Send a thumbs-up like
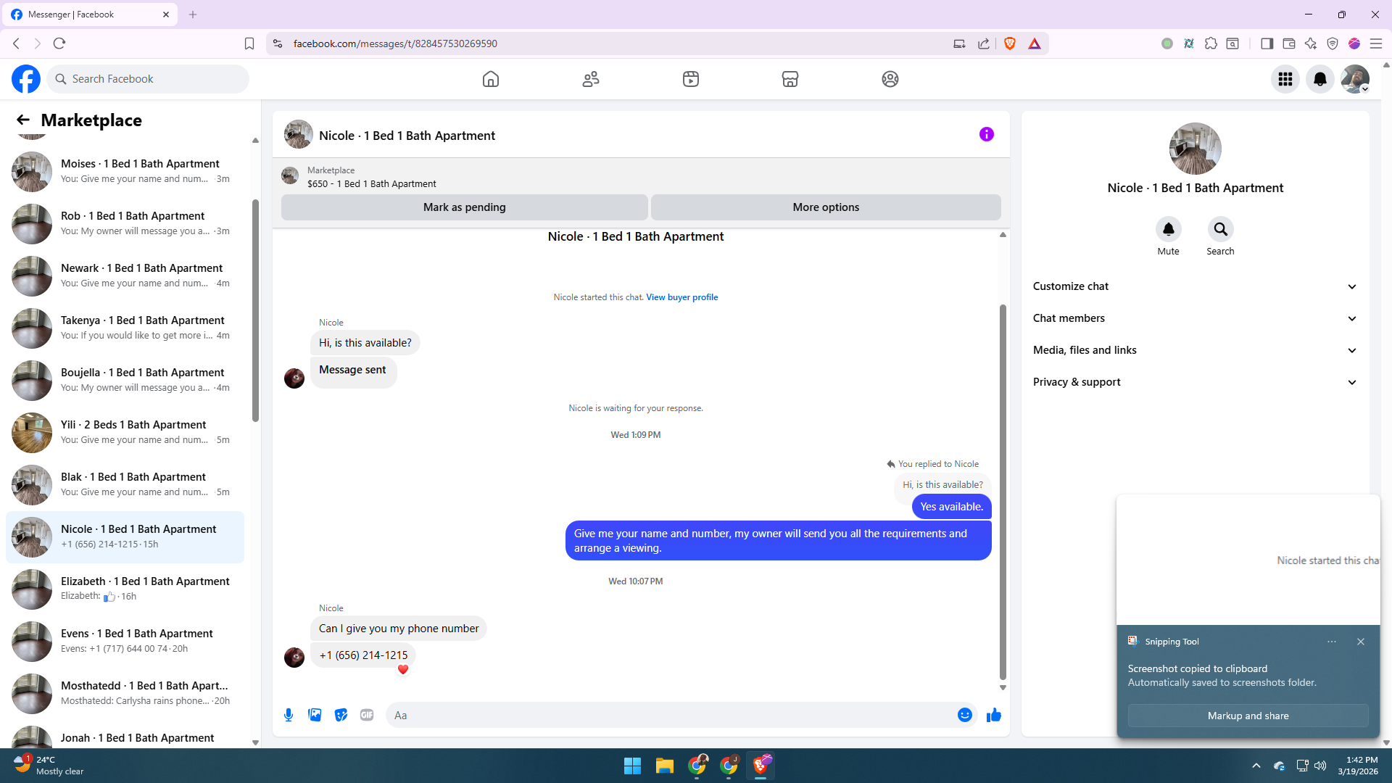This screenshot has width=1392, height=783. tap(993, 715)
